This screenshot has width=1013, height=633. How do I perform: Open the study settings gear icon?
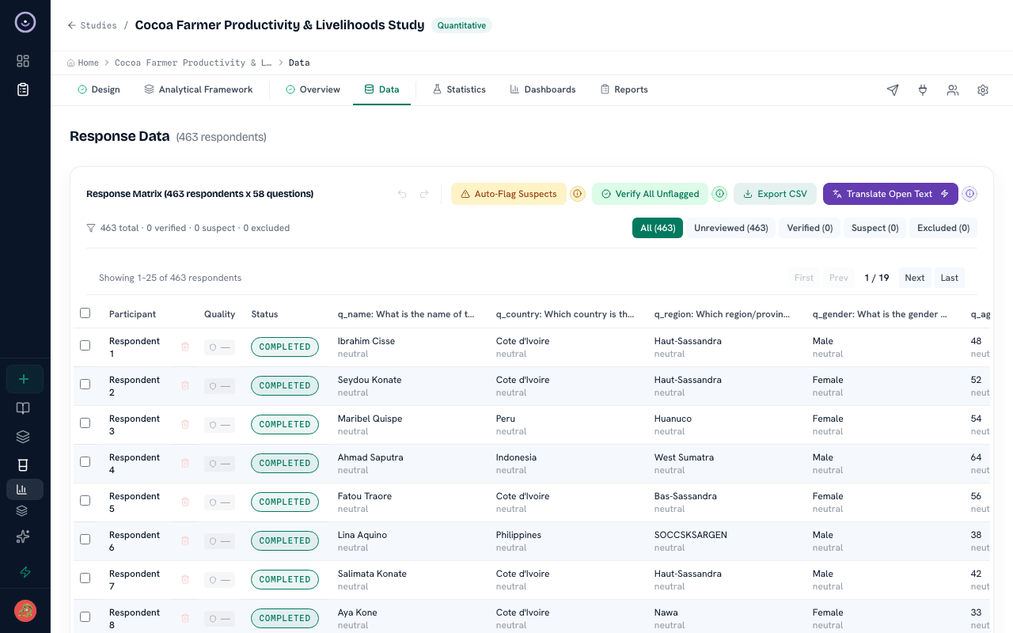pyautogui.click(x=983, y=90)
